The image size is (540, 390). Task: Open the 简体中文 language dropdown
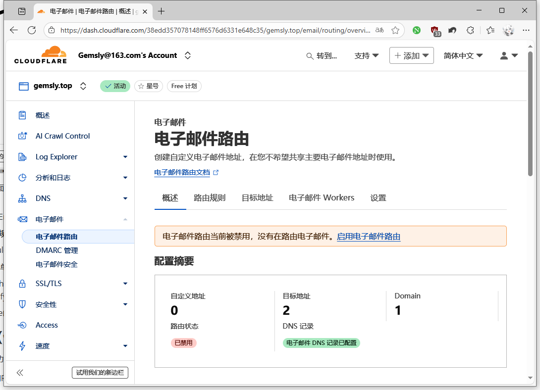tap(463, 56)
